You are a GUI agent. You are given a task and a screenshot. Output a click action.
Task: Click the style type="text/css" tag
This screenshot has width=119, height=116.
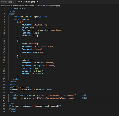[x=25, y=19]
